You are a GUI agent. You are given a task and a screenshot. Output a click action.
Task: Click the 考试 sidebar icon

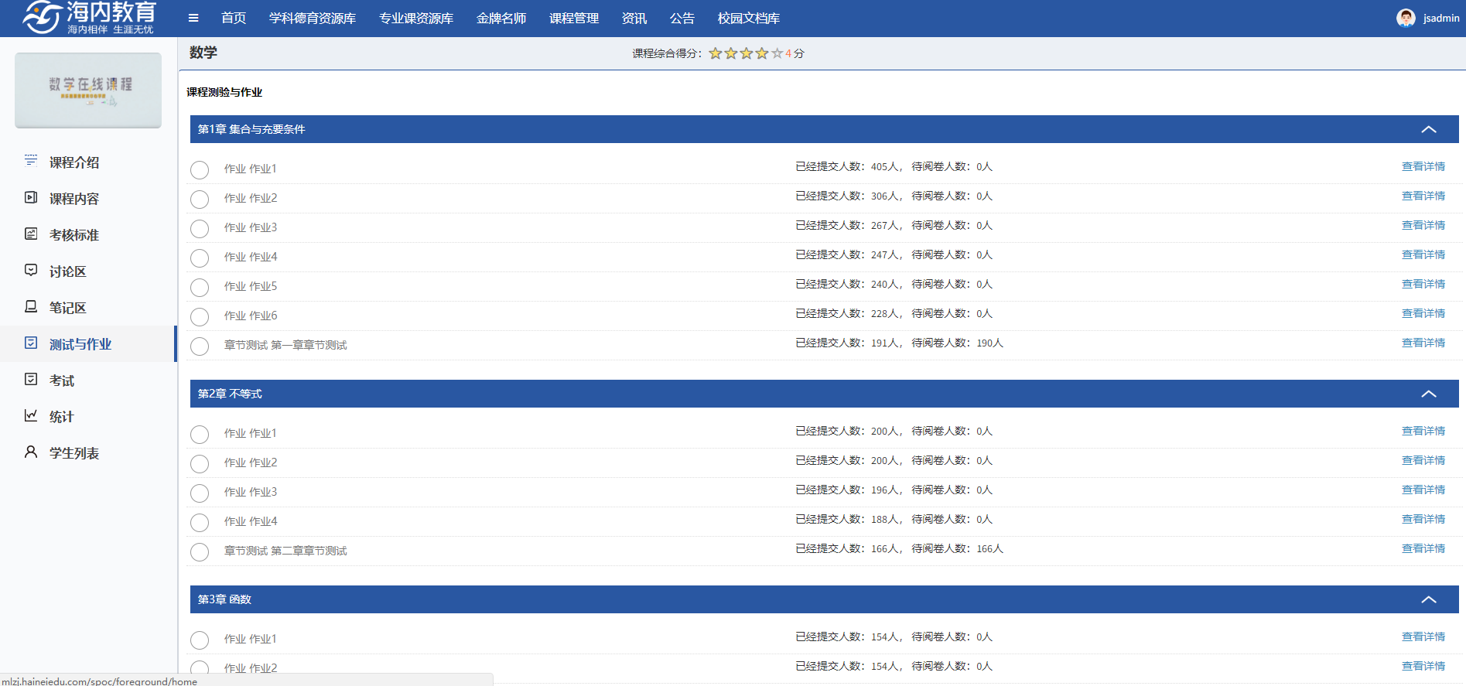pyautogui.click(x=31, y=379)
